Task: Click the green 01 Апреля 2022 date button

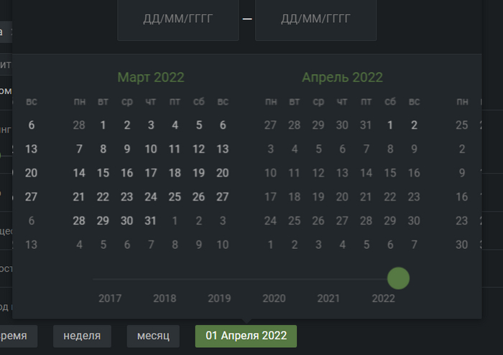Action: pyautogui.click(x=246, y=336)
